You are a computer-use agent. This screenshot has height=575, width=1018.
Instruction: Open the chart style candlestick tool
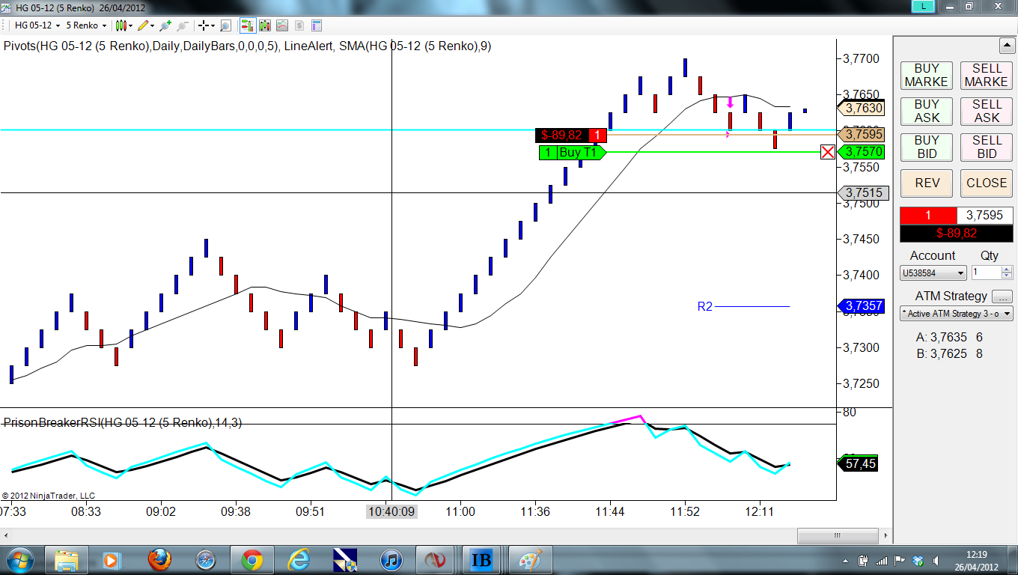[x=120, y=25]
